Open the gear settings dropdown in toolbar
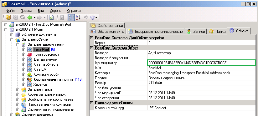 click(x=94, y=17)
